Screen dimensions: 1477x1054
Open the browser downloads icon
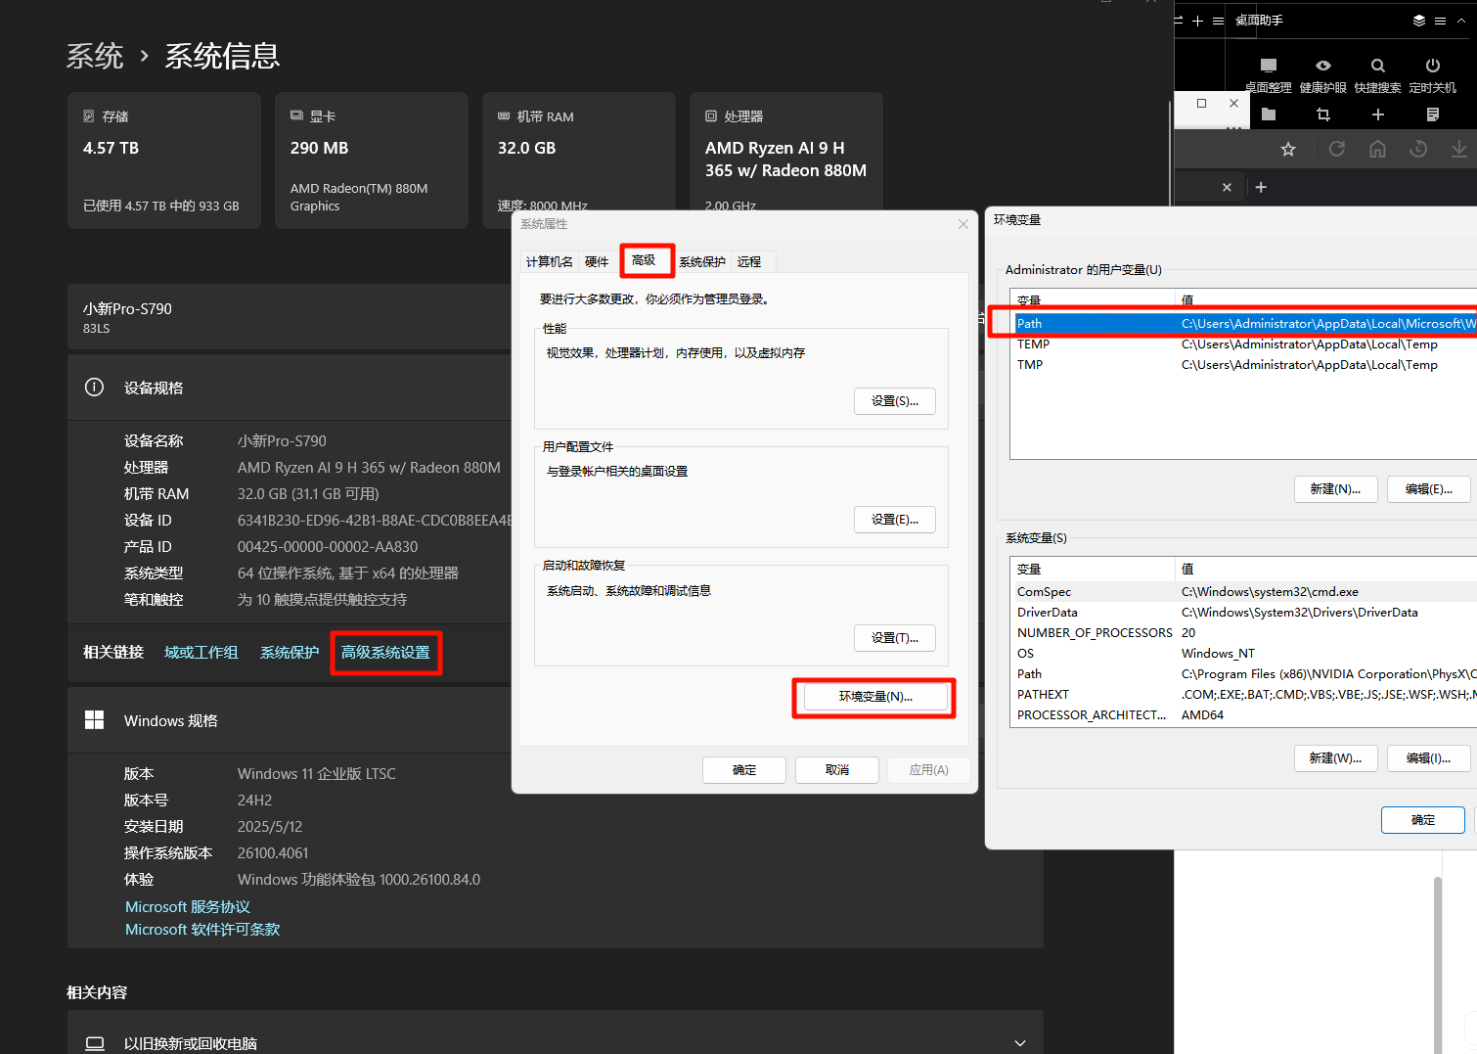click(x=1458, y=149)
